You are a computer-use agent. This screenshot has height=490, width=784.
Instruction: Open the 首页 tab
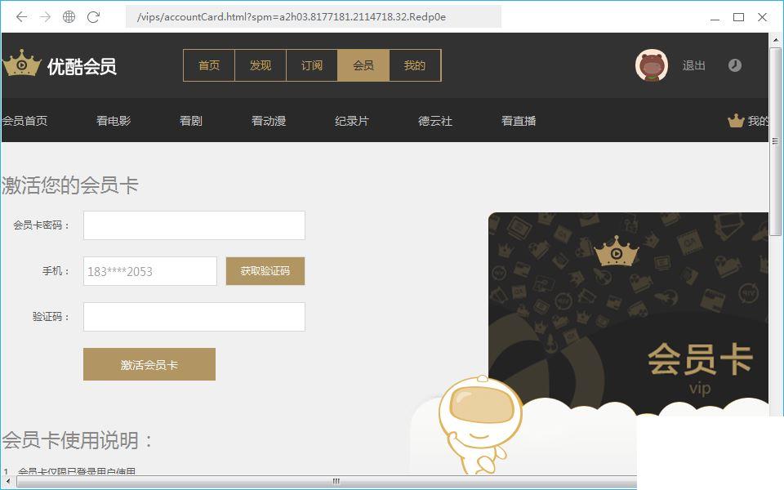click(x=209, y=65)
